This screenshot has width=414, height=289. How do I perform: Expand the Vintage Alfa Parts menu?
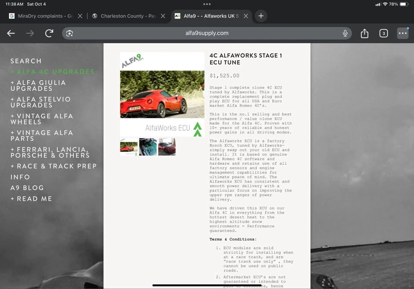(42, 136)
